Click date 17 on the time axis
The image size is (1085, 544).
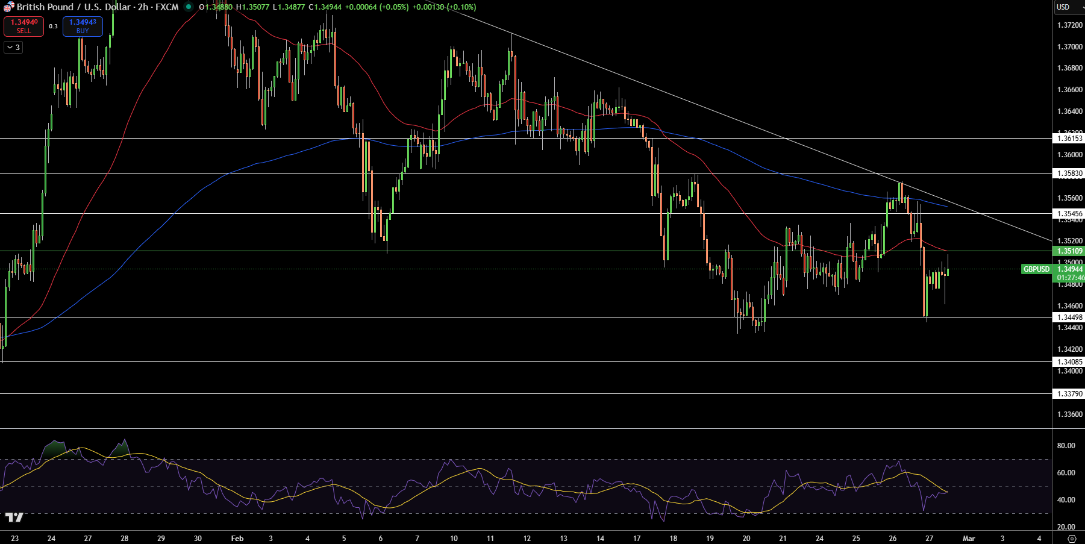(x=637, y=538)
